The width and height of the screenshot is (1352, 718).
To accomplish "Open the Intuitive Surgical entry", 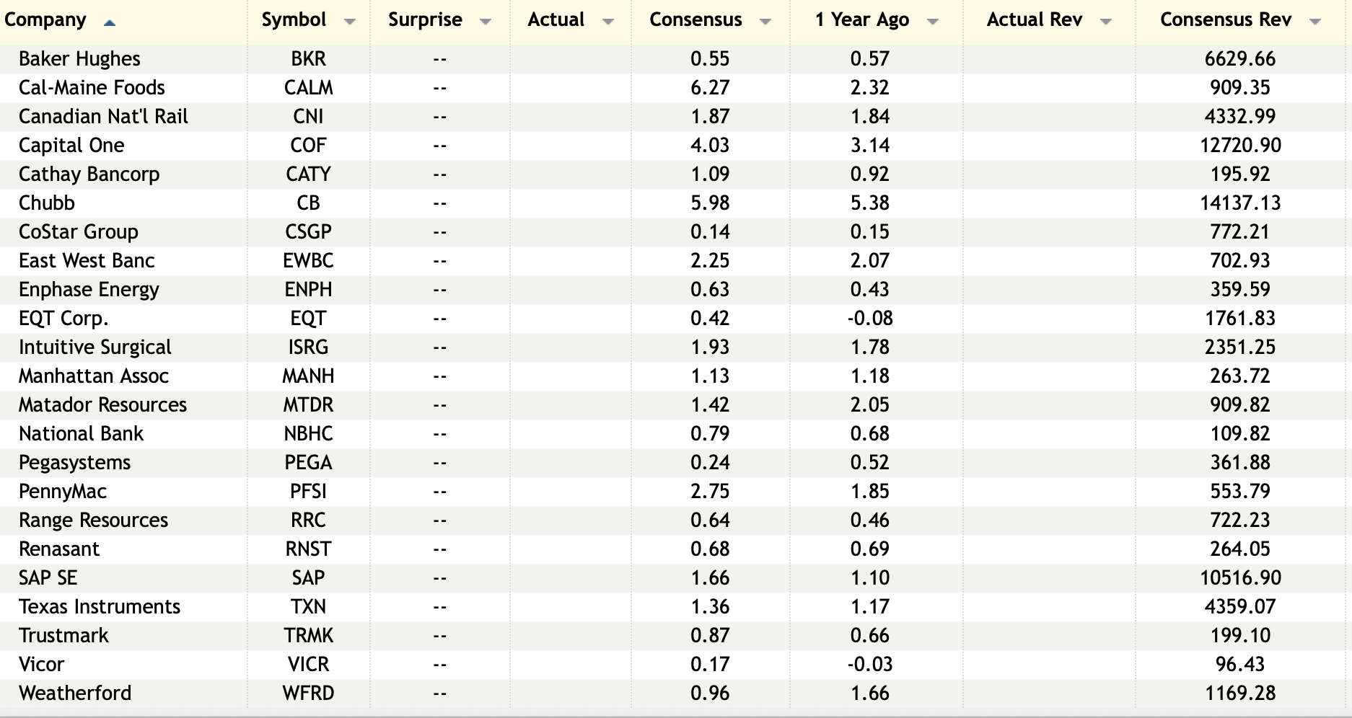I will pos(95,347).
